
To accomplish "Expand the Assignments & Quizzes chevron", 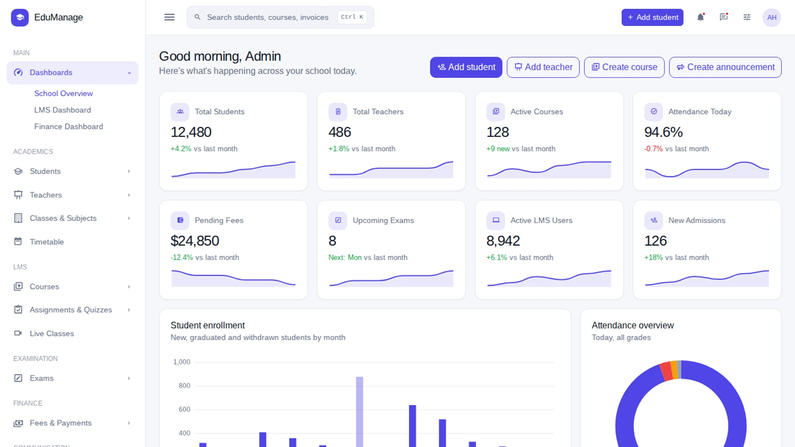I will pos(129,310).
